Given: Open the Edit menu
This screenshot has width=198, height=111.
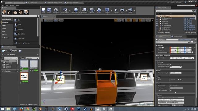Looking at the screenshot, I should [6, 6].
